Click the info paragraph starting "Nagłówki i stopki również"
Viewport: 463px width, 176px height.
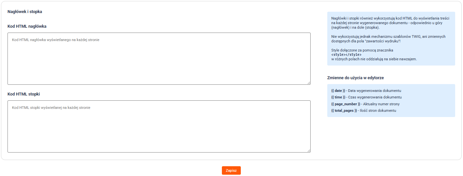click(390, 23)
